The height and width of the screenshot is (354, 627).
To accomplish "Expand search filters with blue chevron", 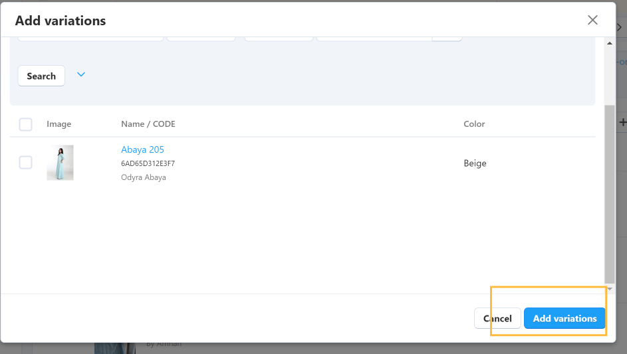I will tap(80, 74).
